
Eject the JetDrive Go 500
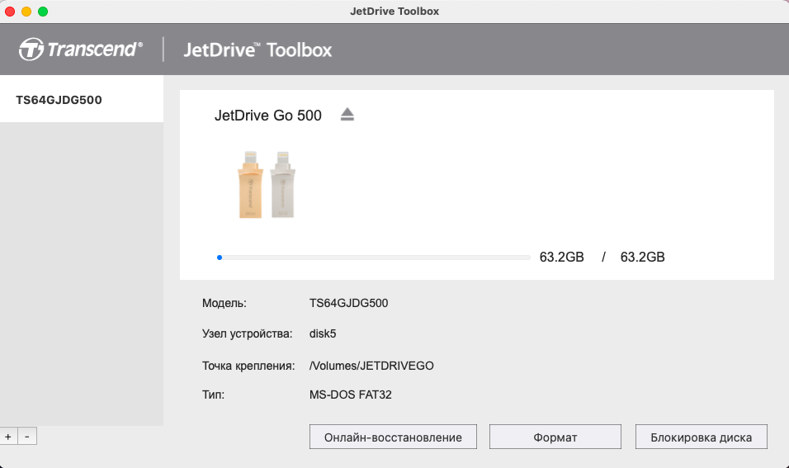[x=347, y=115]
